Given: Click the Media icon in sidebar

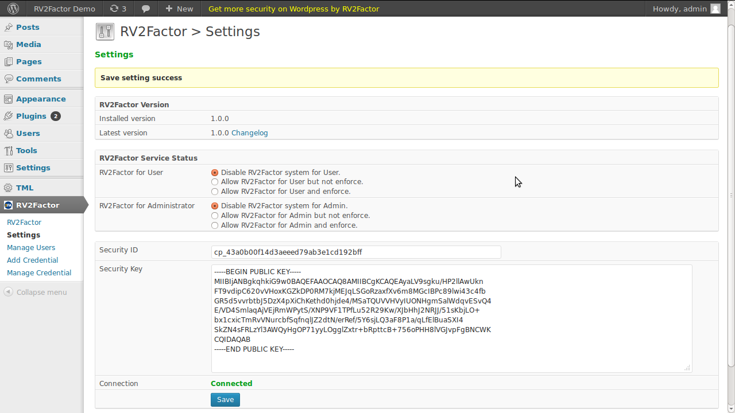Looking at the screenshot, I should point(8,44).
